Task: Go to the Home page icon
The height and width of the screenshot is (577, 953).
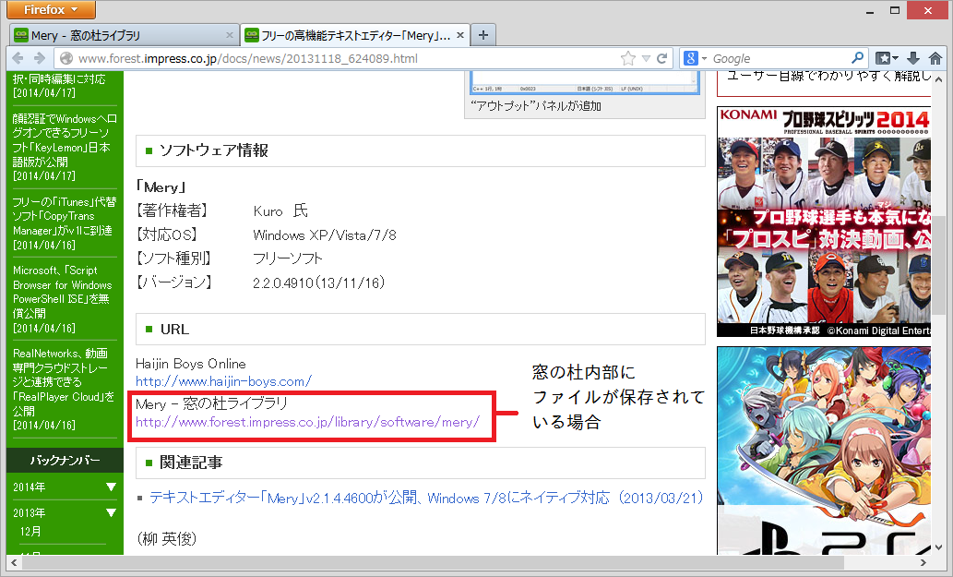Action: coord(935,58)
